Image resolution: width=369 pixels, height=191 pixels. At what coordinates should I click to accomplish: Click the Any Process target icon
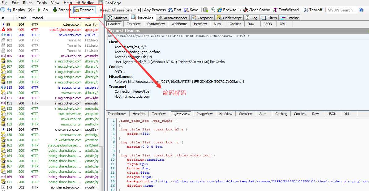140,10
